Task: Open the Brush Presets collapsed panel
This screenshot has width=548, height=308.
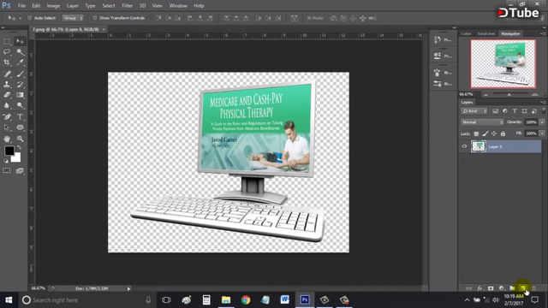Action: tap(443, 84)
